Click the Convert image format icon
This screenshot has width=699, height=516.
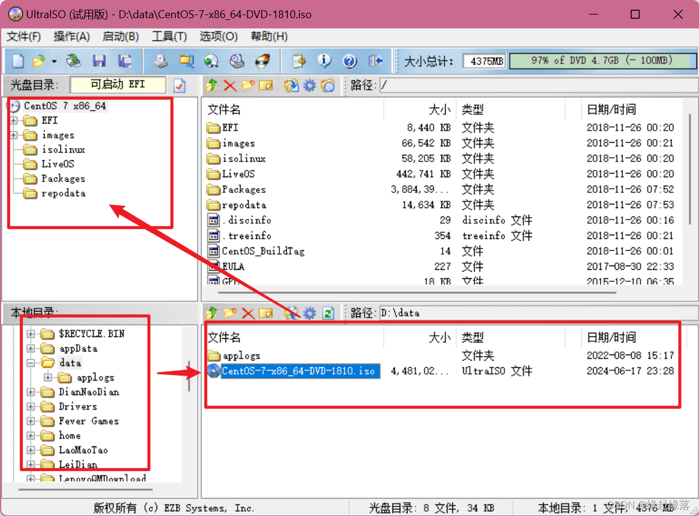tap(186, 60)
